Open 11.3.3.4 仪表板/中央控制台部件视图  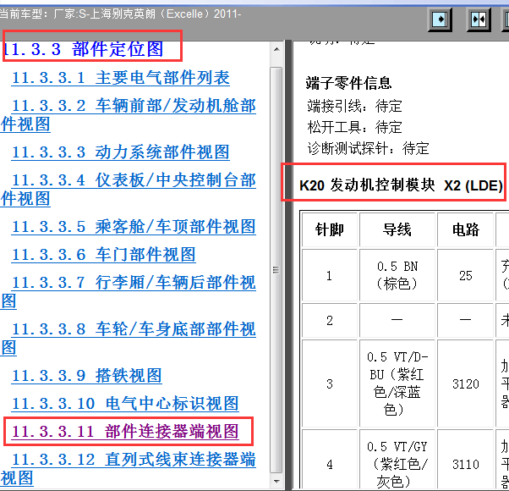(x=129, y=190)
